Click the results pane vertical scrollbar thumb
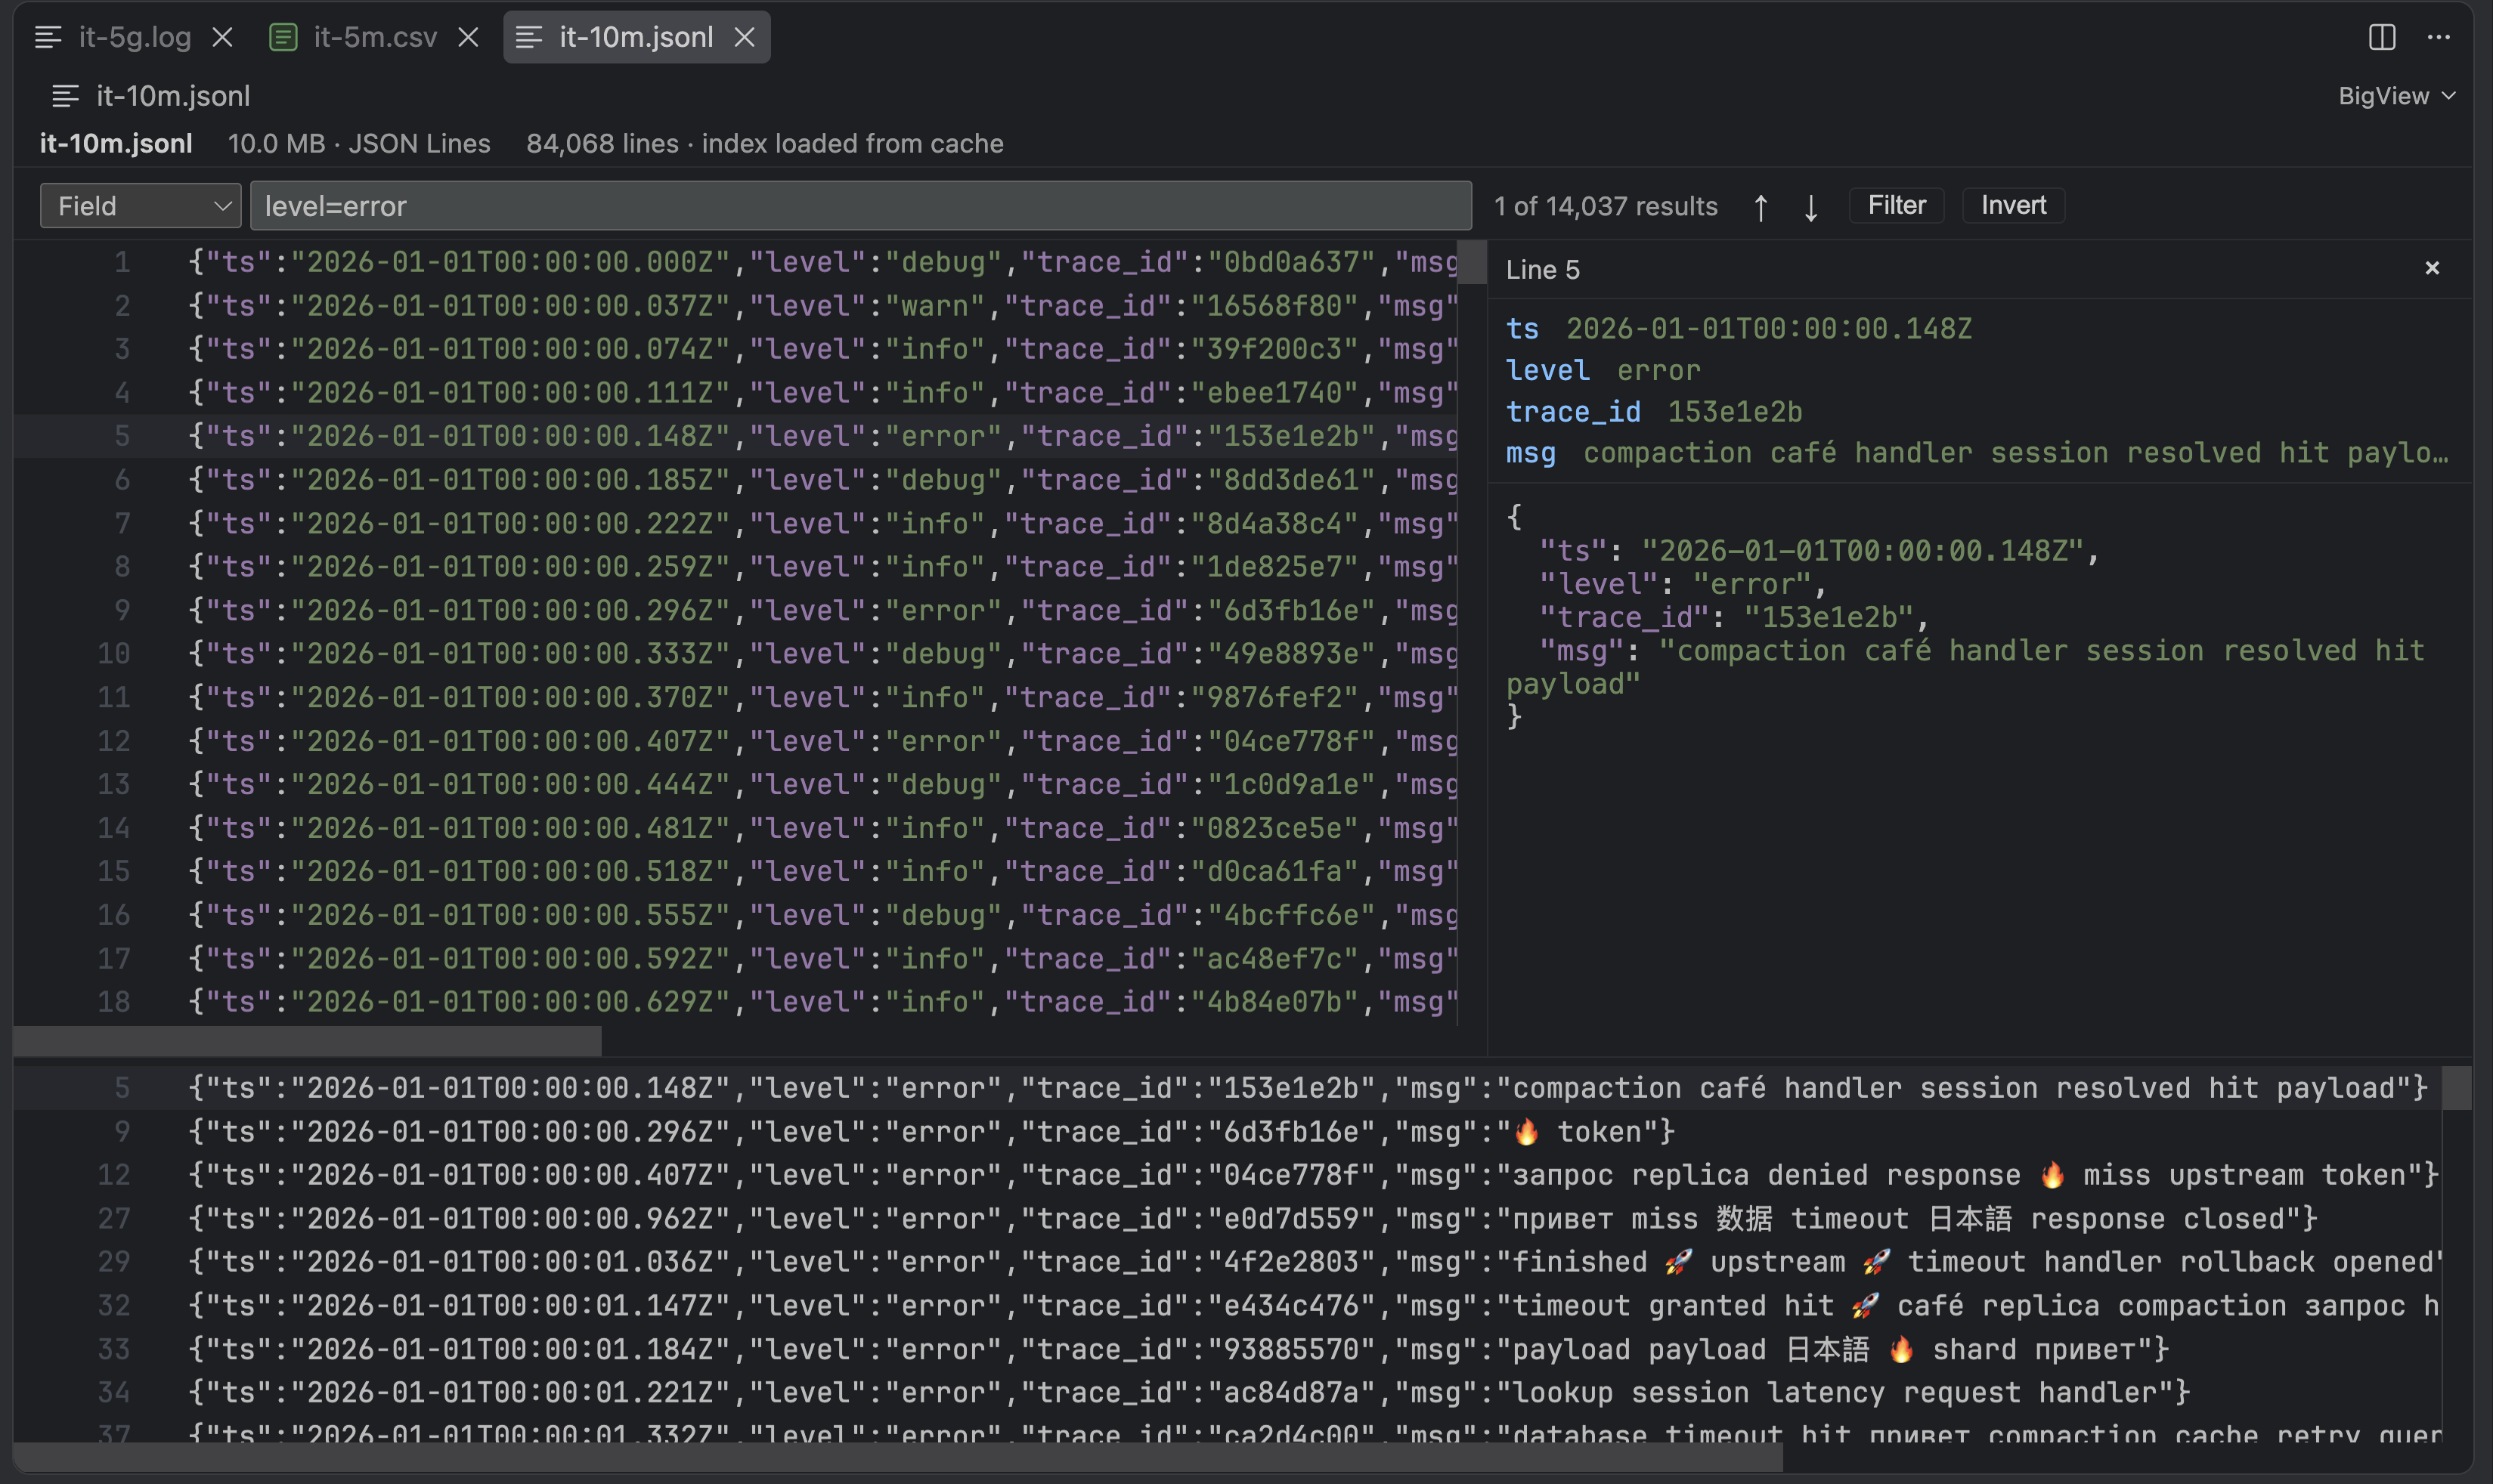This screenshot has width=2493, height=1484. coord(2457,1088)
